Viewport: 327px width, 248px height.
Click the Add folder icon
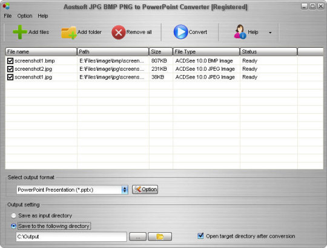click(69, 33)
